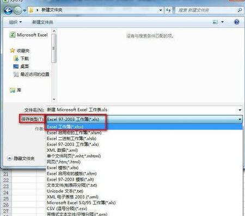Select row header 26 in the Excel sheet

point(6,205)
